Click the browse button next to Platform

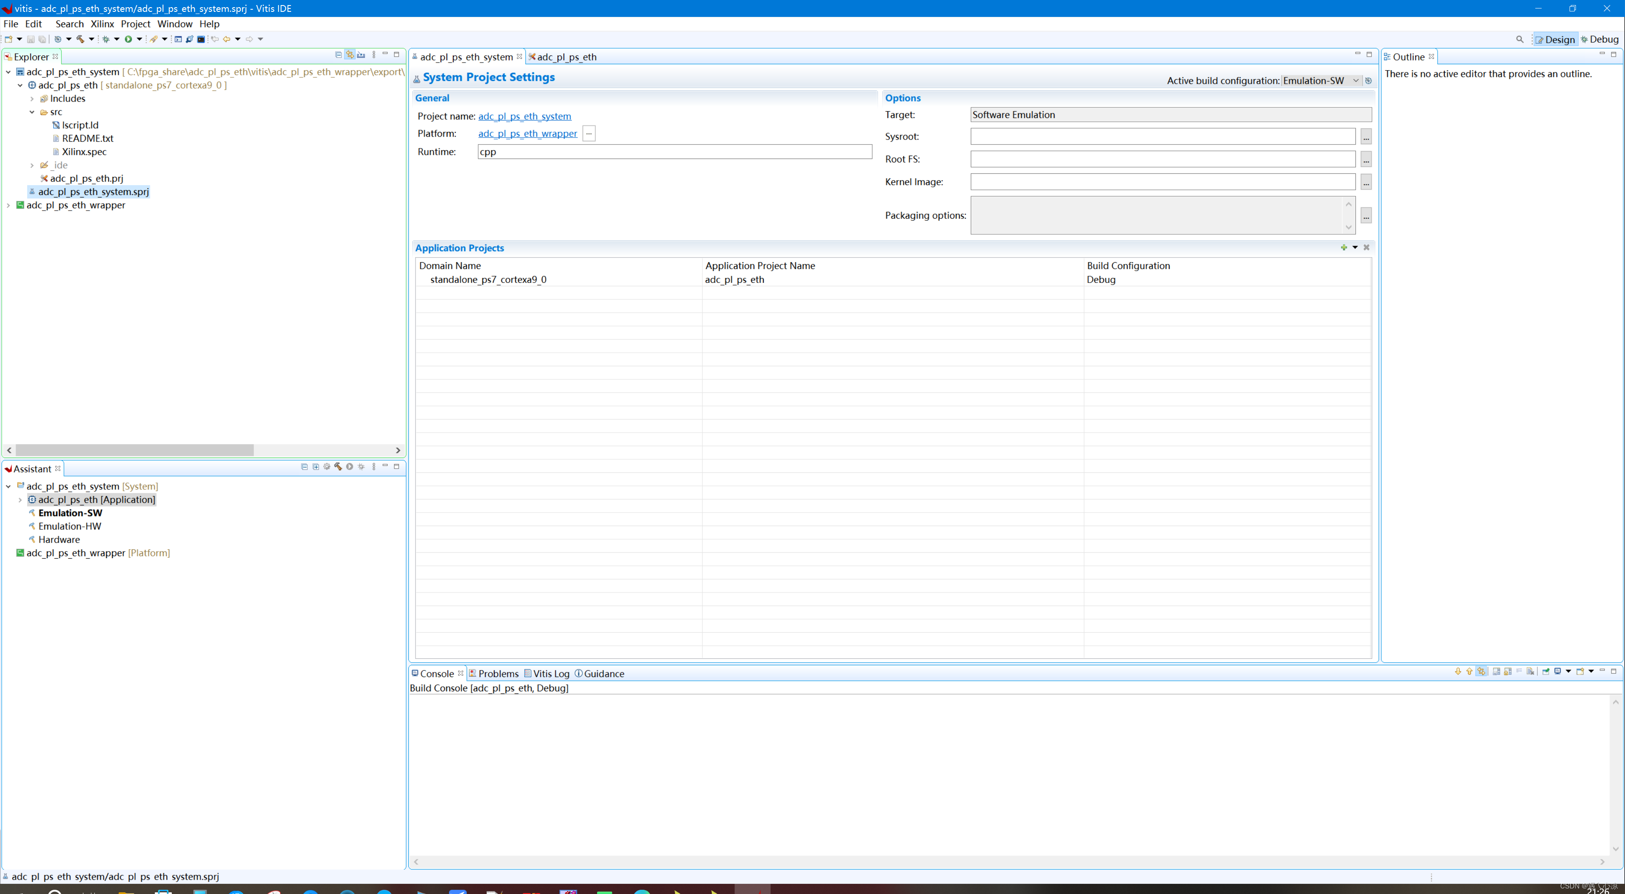coord(589,134)
